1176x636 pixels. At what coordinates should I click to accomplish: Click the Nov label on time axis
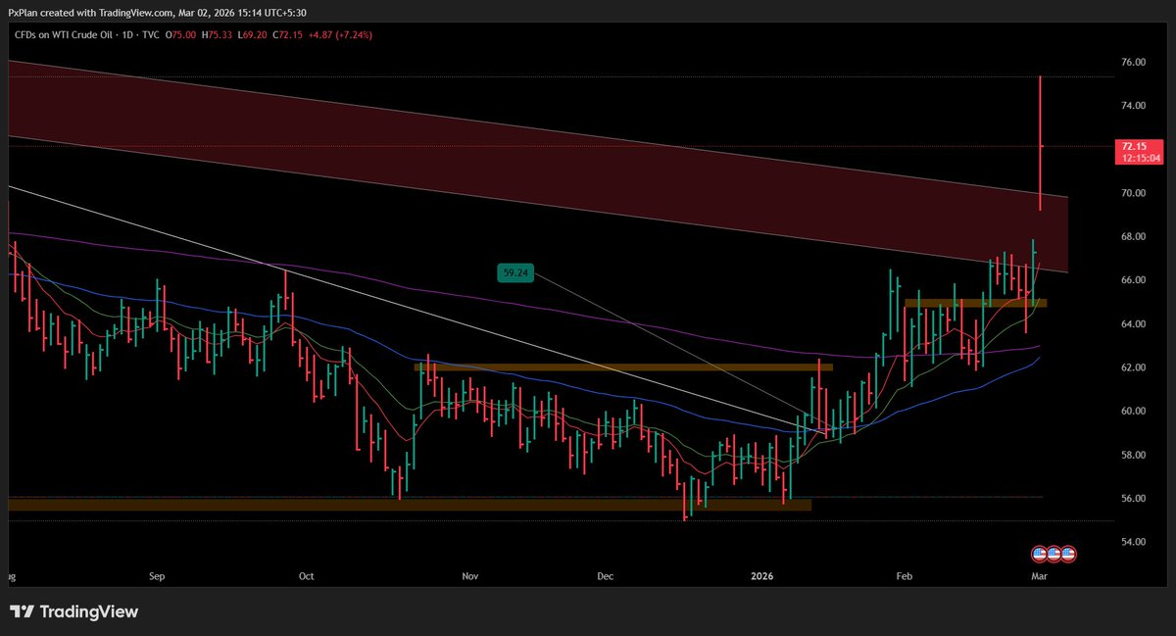[x=471, y=577]
